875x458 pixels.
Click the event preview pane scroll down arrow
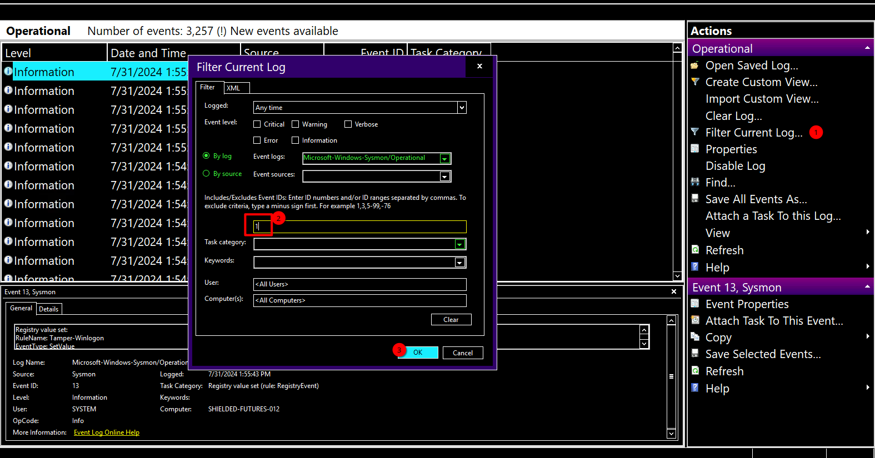coord(671,434)
